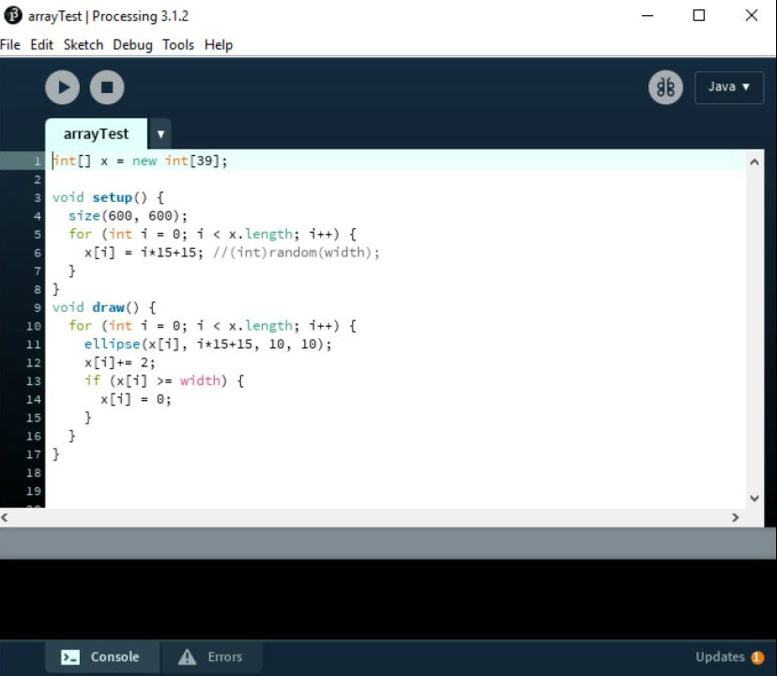The image size is (777, 676).
Task: Click the 'void setup() {' line
Action: [x=109, y=198]
